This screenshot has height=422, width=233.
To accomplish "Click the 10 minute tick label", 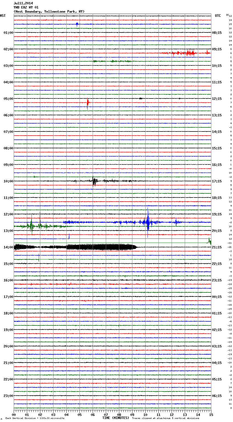I will coord(145,415).
